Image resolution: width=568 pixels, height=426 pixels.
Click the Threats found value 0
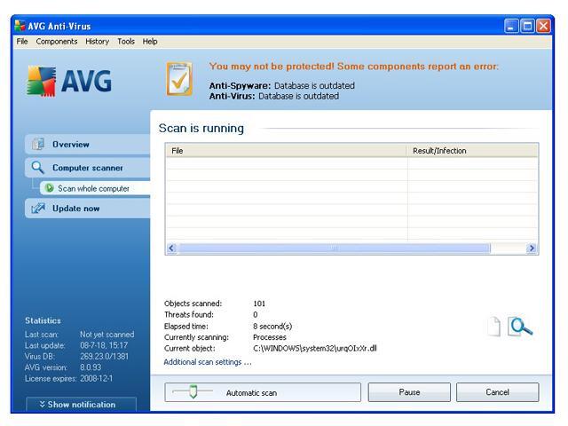coord(256,314)
